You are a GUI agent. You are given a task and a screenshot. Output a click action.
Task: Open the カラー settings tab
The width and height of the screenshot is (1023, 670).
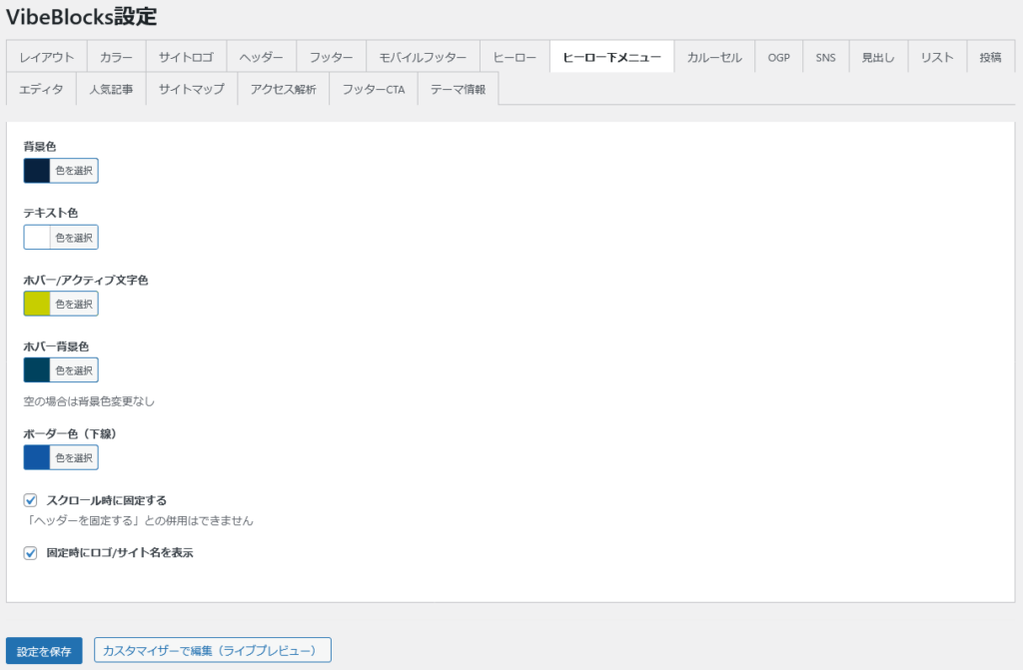116,57
